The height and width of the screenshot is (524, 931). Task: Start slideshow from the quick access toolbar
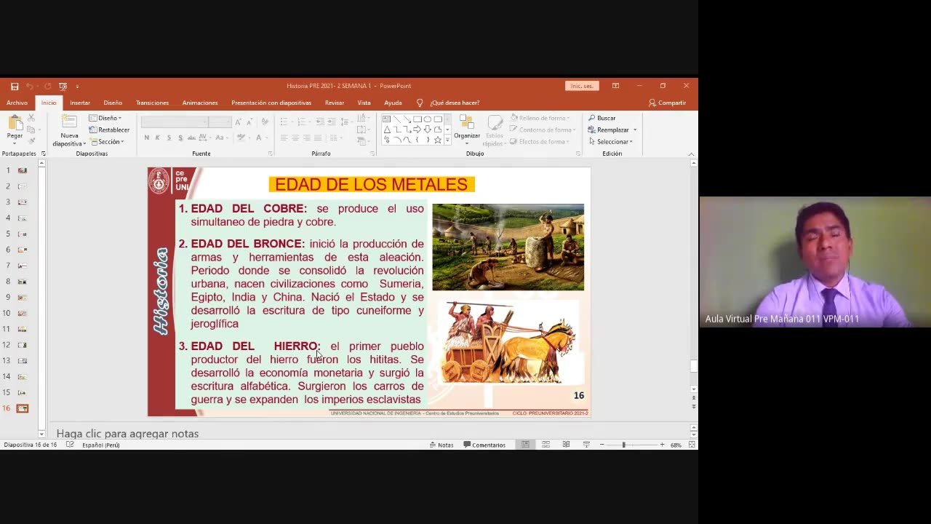coord(63,86)
